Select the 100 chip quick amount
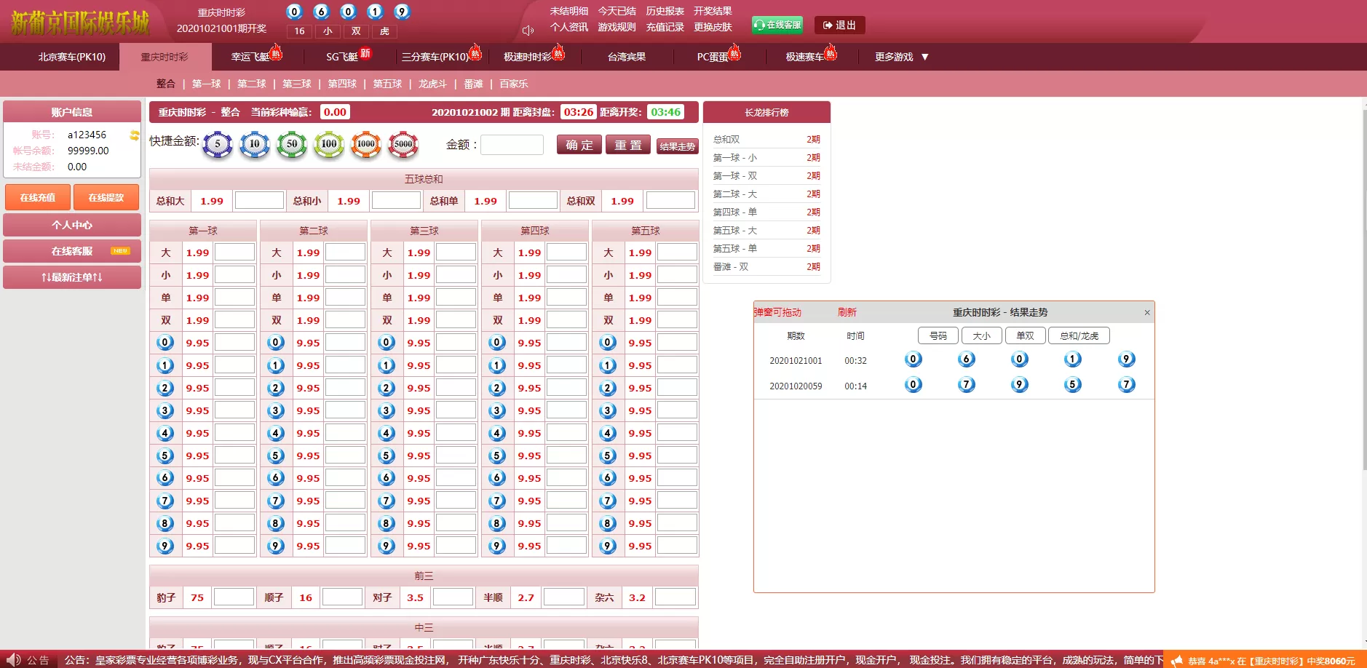Image resolution: width=1367 pixels, height=668 pixels. click(329, 144)
